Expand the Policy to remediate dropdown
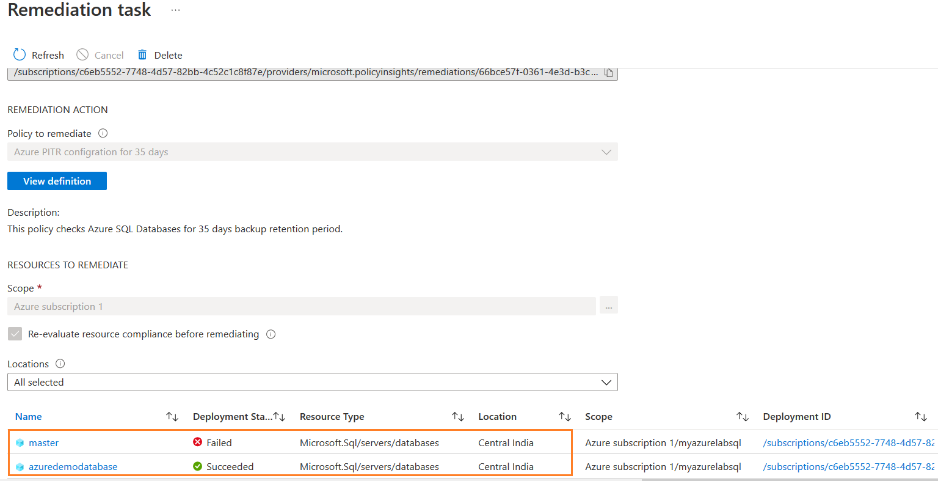Screen dimensions: 938x481 pos(606,152)
